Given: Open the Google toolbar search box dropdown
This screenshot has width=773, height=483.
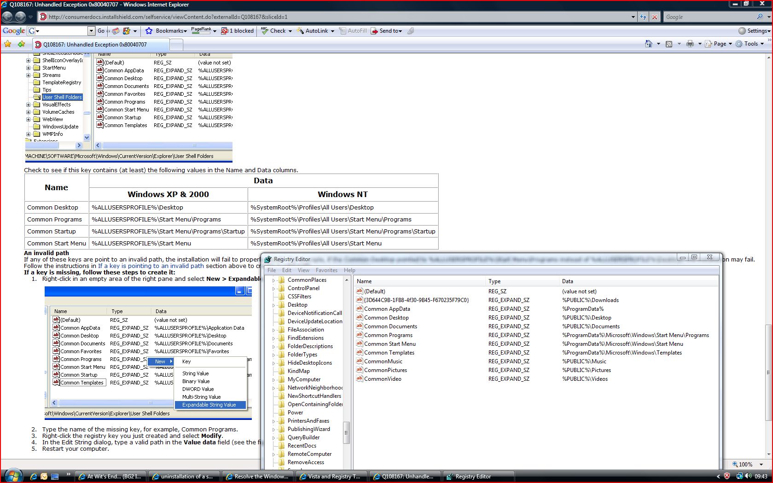Looking at the screenshot, I should [x=91, y=31].
